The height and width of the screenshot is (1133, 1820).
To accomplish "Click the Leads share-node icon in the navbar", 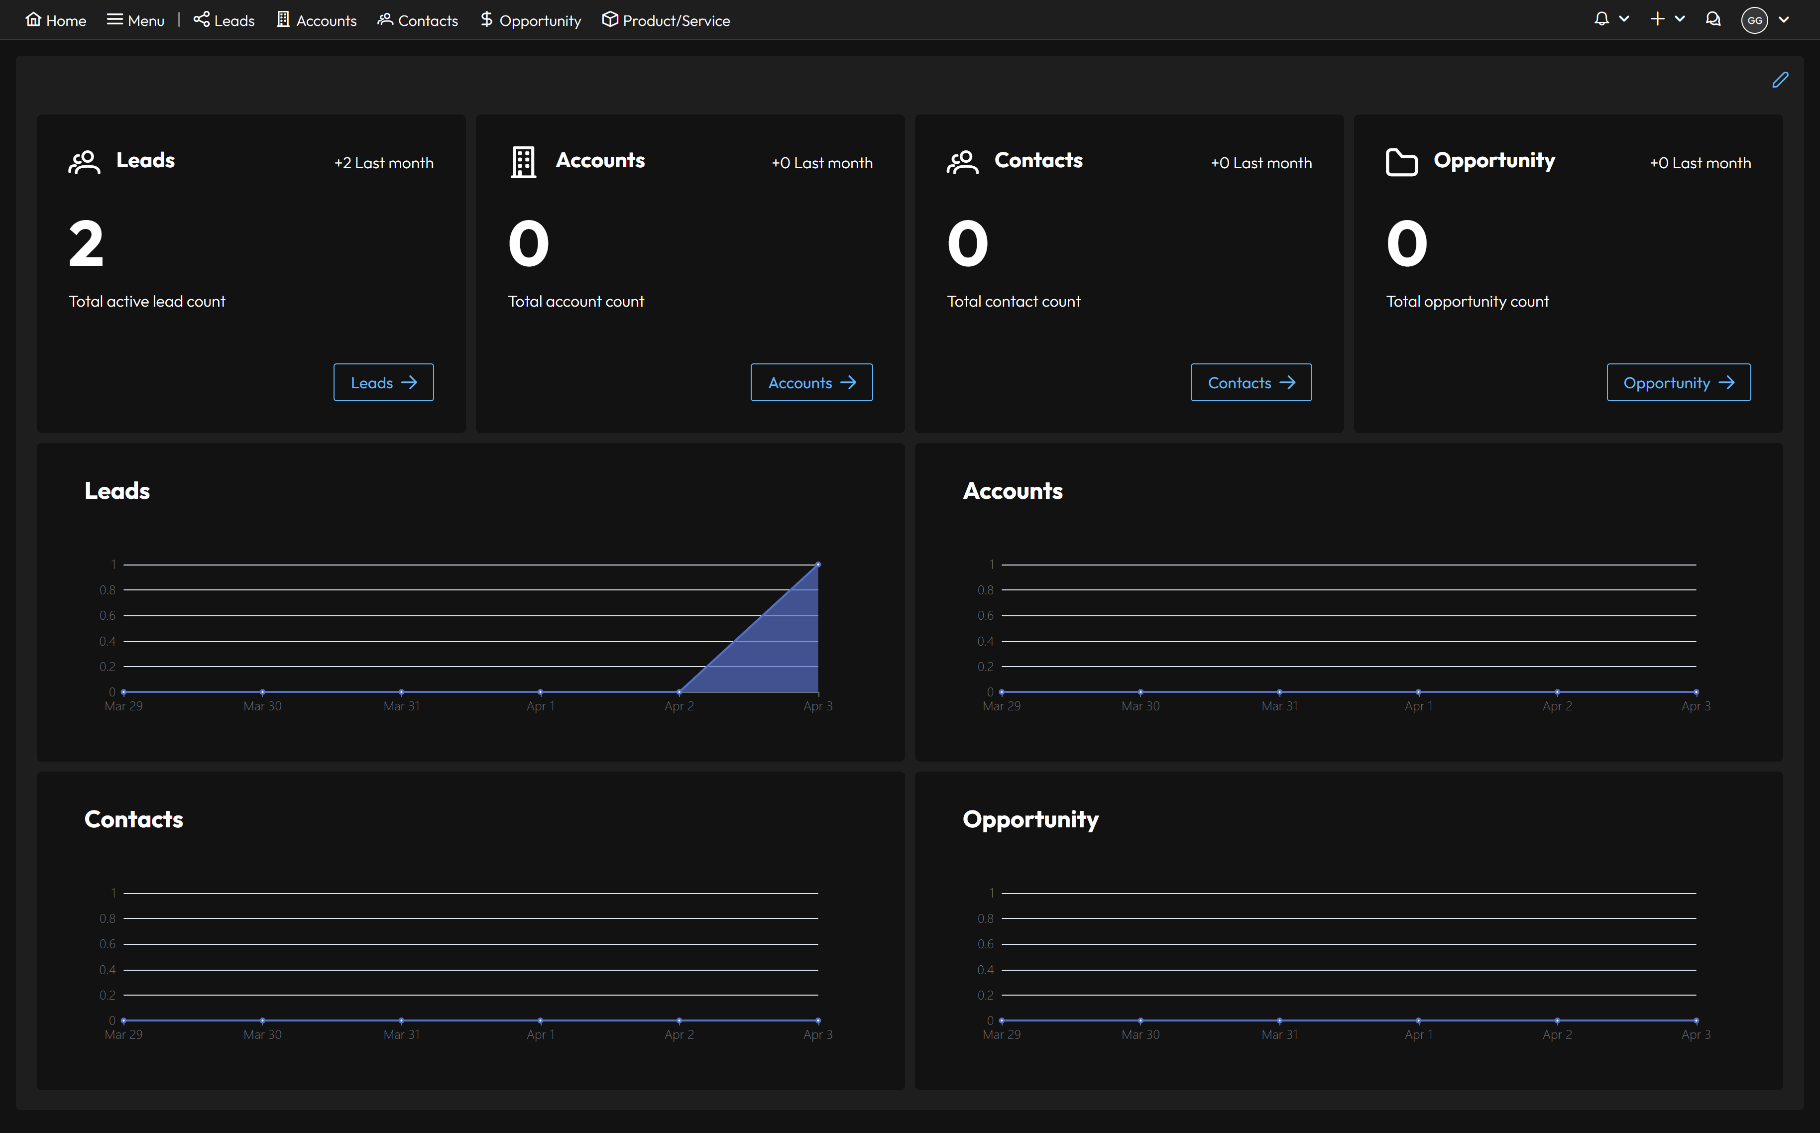I will [201, 19].
